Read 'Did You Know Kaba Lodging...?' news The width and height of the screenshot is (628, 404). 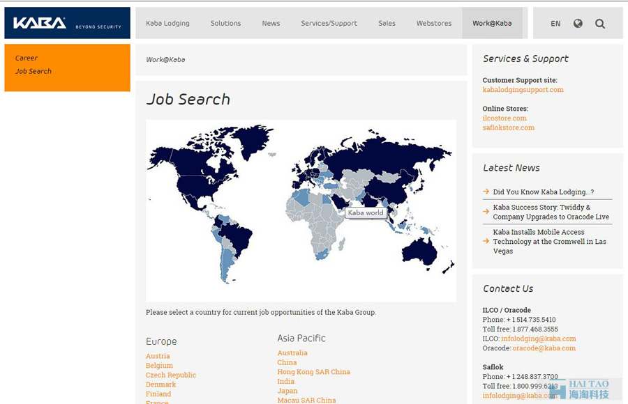pyautogui.click(x=543, y=192)
